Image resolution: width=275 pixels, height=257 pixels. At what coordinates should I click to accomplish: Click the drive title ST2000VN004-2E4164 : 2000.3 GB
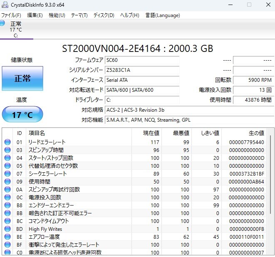pos(137,49)
